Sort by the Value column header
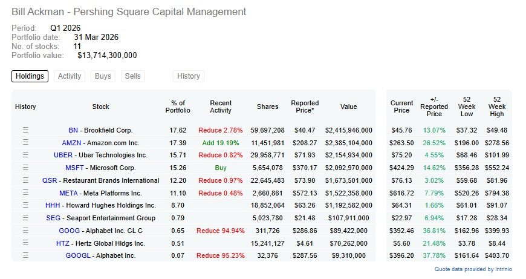 348,107
